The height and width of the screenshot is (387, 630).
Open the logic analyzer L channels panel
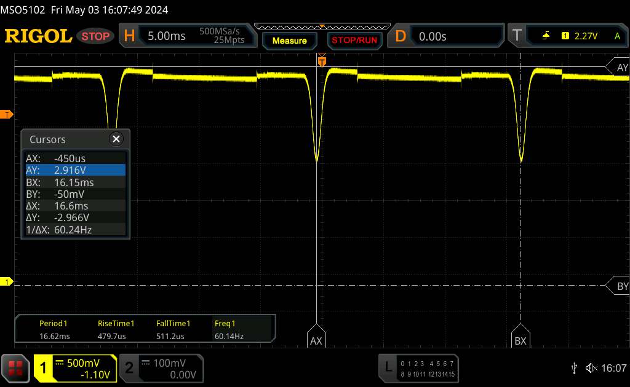(x=418, y=368)
